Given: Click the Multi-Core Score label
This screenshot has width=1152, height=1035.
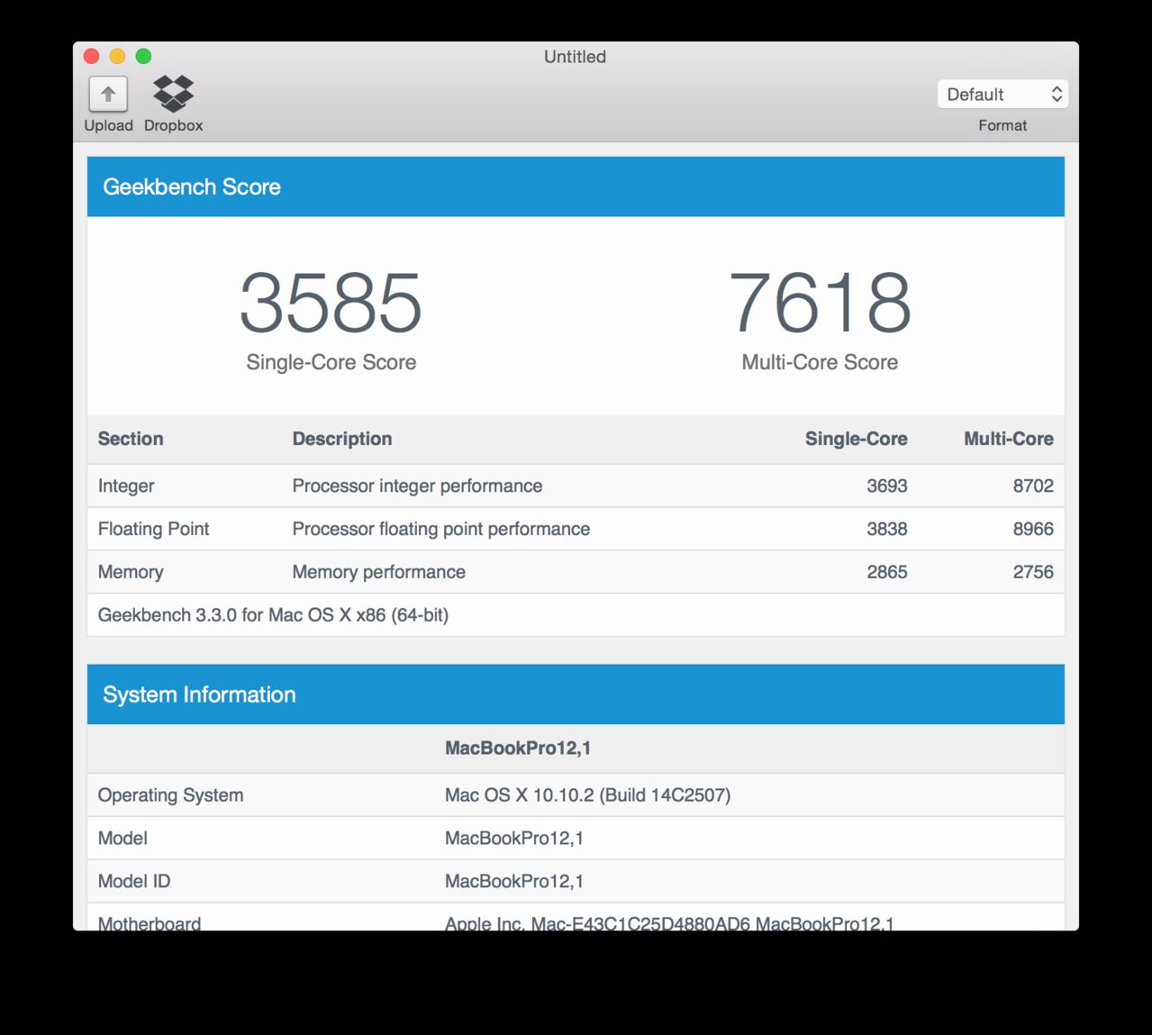Looking at the screenshot, I should coord(820,362).
